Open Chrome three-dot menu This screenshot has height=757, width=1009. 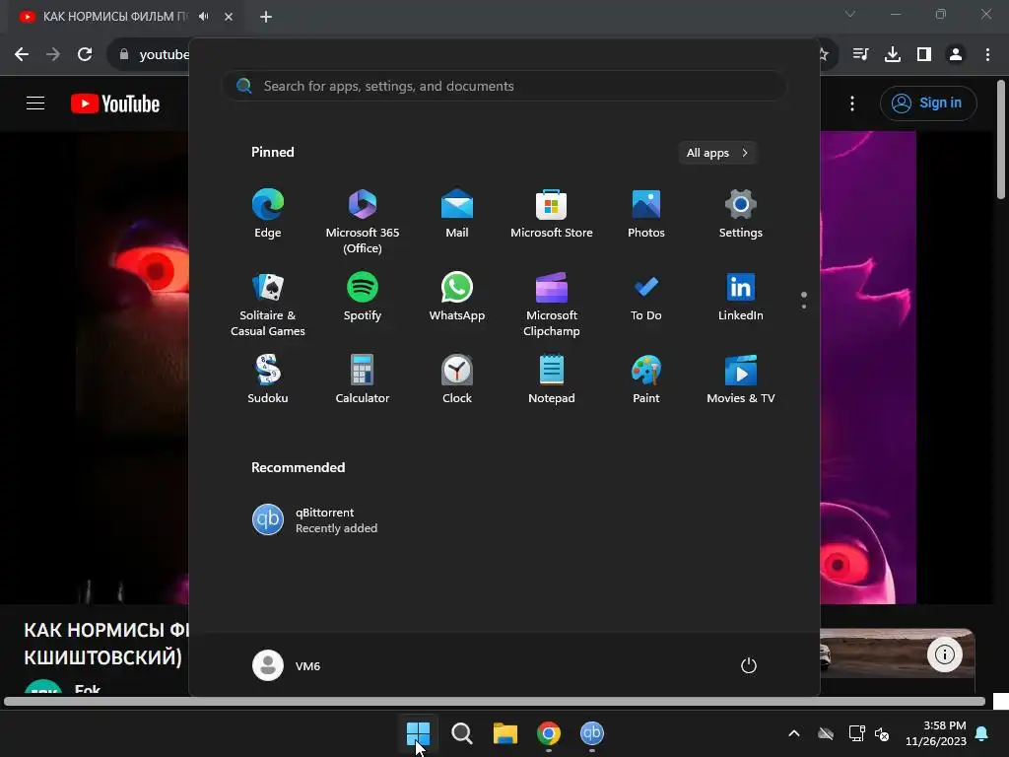tap(987, 54)
